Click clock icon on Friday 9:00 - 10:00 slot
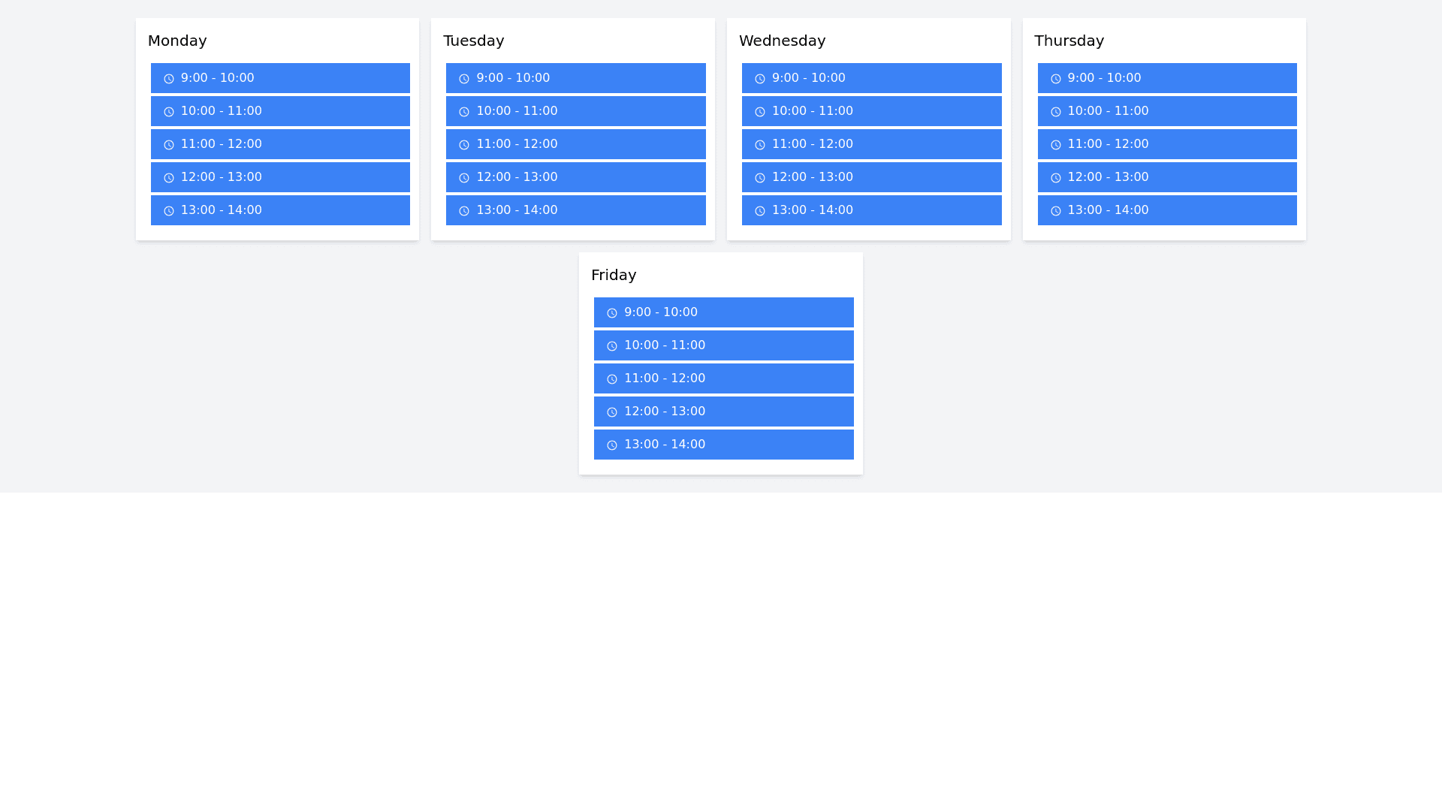Screen dimensions: 1442x811 click(611, 312)
